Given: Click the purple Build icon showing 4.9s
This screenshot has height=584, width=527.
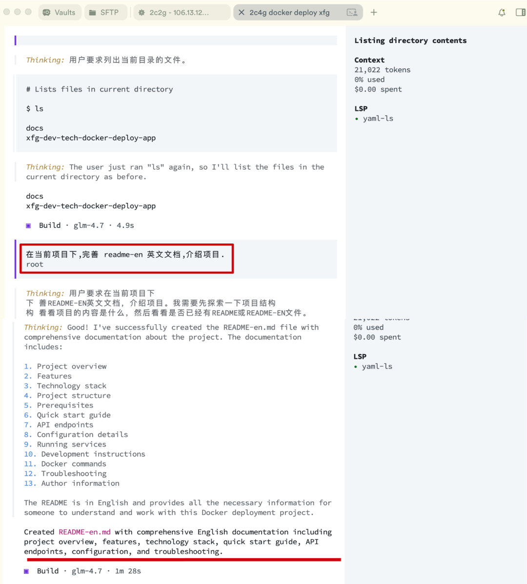Looking at the screenshot, I should click(28, 226).
